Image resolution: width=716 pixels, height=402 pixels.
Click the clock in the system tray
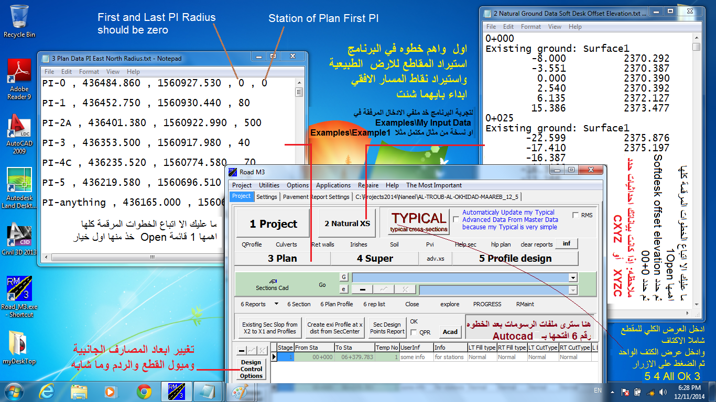tap(688, 392)
